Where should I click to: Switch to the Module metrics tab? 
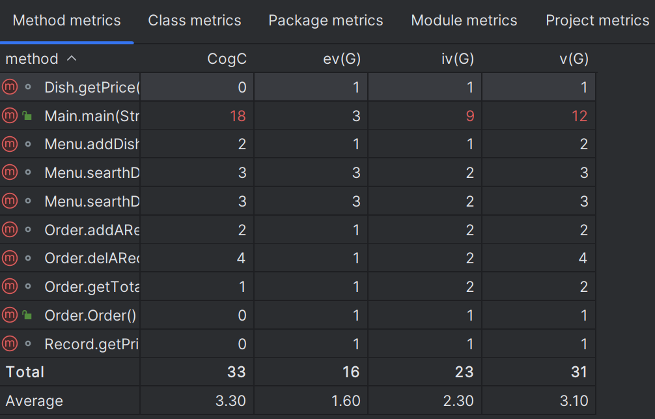coord(464,21)
